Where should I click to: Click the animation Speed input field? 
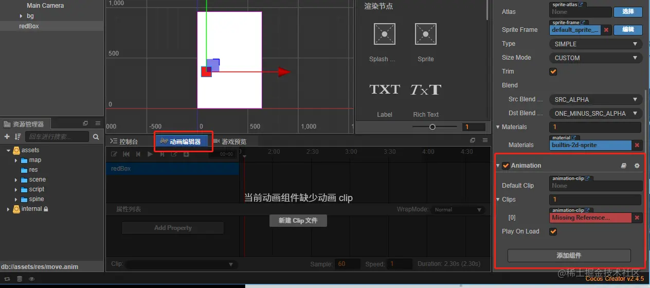coord(400,264)
